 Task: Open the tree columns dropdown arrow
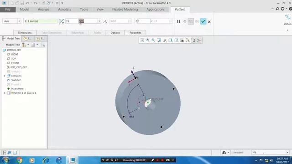pyautogui.click(x=37, y=45)
